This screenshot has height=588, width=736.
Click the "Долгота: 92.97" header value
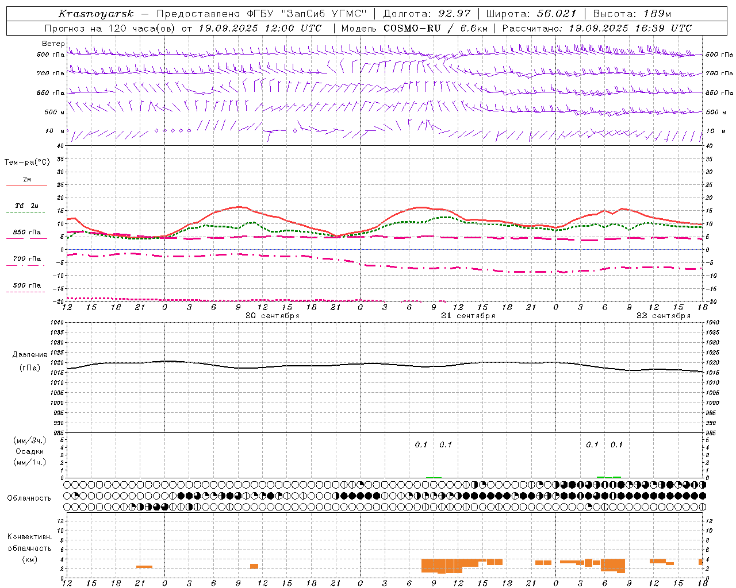coord(427,14)
